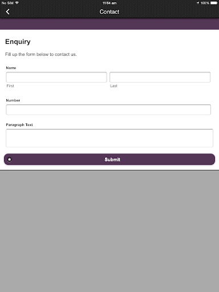Viewport: 219px width, 292px height.
Task: Tap the Contact title in header
Action: click(x=109, y=12)
